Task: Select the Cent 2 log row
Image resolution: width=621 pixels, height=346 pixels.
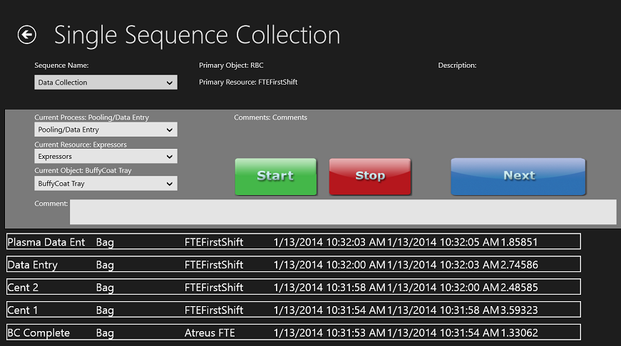Action: tap(293, 288)
